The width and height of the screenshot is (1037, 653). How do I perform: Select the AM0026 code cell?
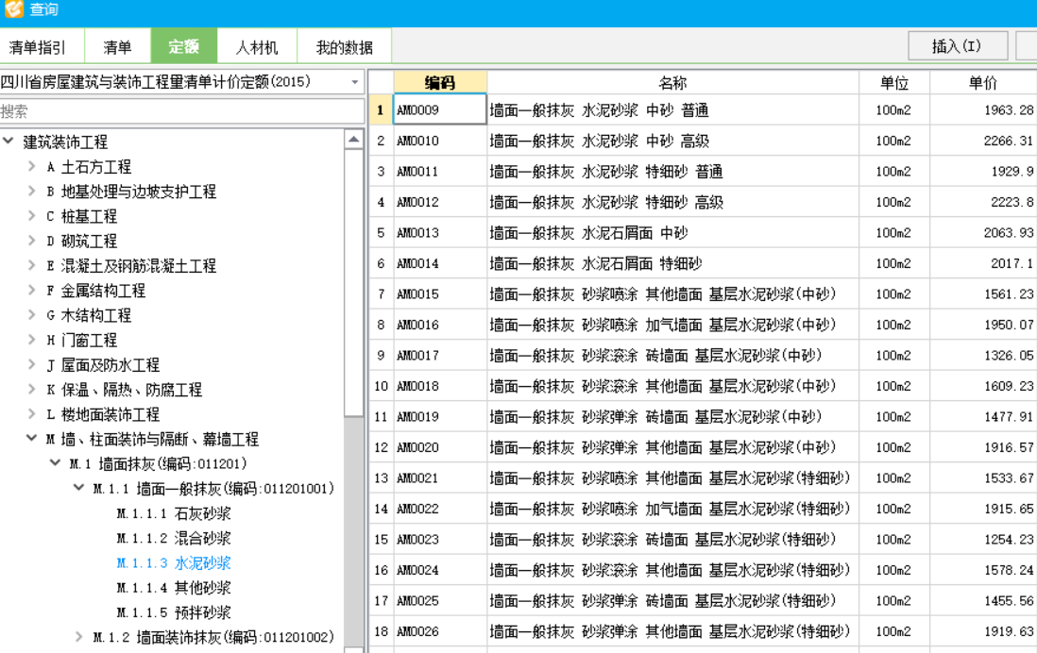440,631
